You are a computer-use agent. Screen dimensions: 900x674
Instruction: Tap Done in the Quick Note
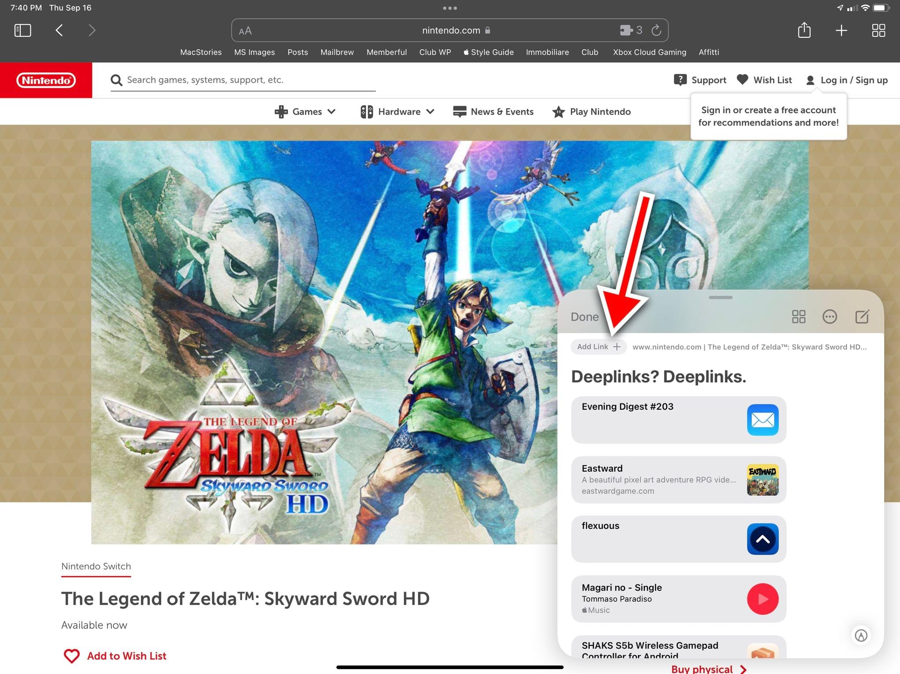(584, 317)
